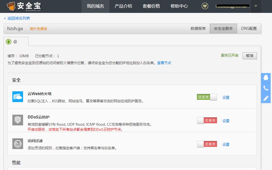
Task: Go back via 返回域名列表 link
Action: click(x=17, y=18)
